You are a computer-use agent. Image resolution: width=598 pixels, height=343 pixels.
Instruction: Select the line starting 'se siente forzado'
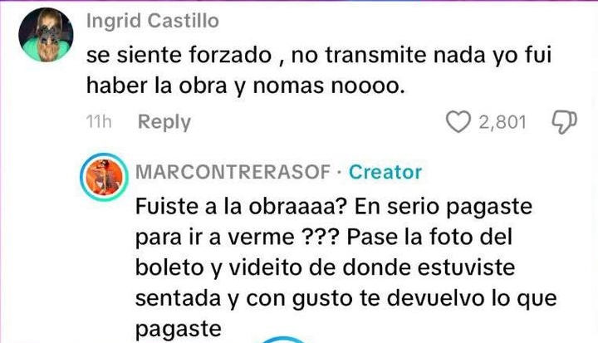[x=319, y=56]
